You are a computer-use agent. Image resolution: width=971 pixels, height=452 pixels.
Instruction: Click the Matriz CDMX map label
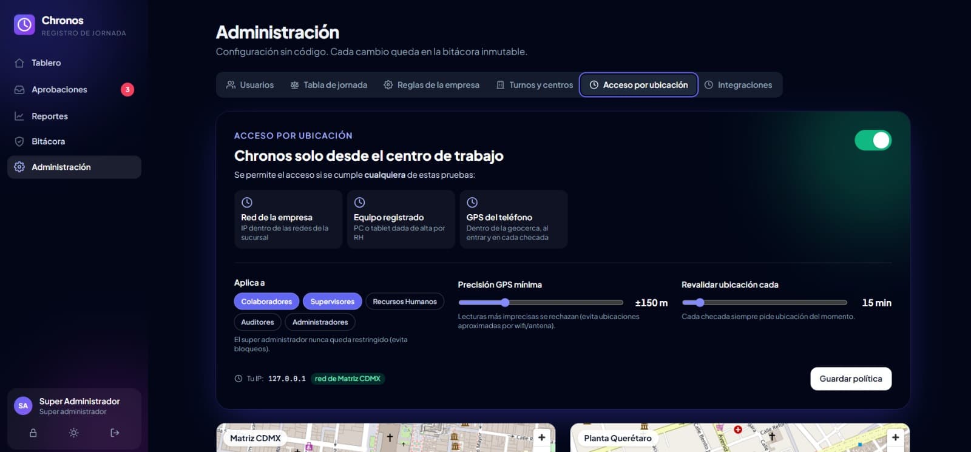pos(255,438)
